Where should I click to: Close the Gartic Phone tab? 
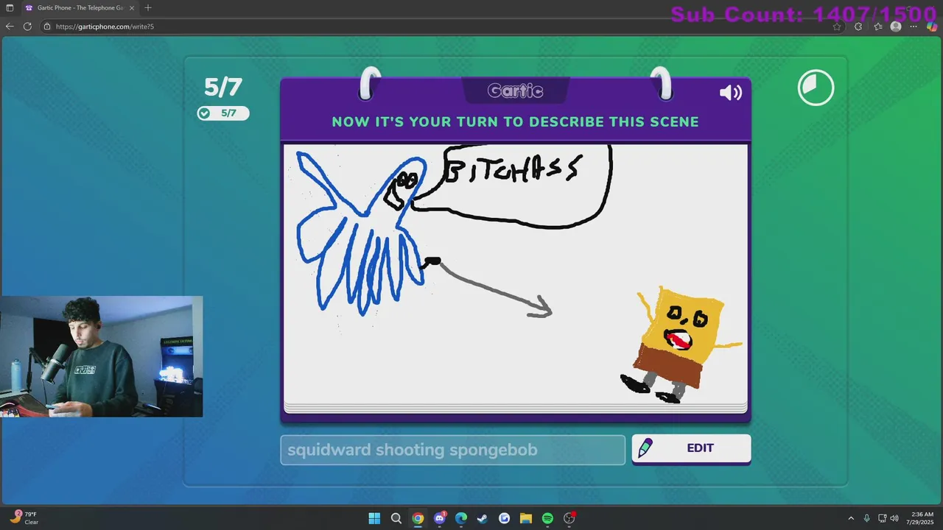tap(133, 8)
